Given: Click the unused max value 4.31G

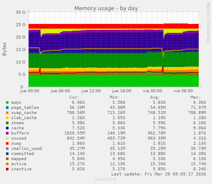Looking at the screenshot, I should (200, 138).
